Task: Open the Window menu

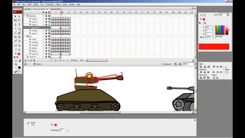Action: pyautogui.click(x=72, y=4)
